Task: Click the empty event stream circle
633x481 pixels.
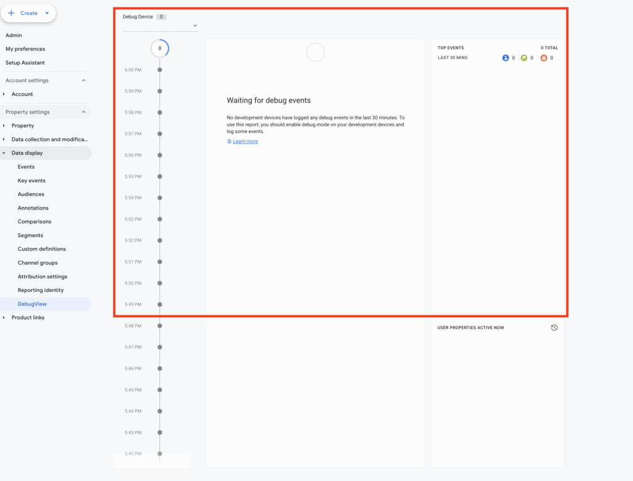Action: click(315, 53)
